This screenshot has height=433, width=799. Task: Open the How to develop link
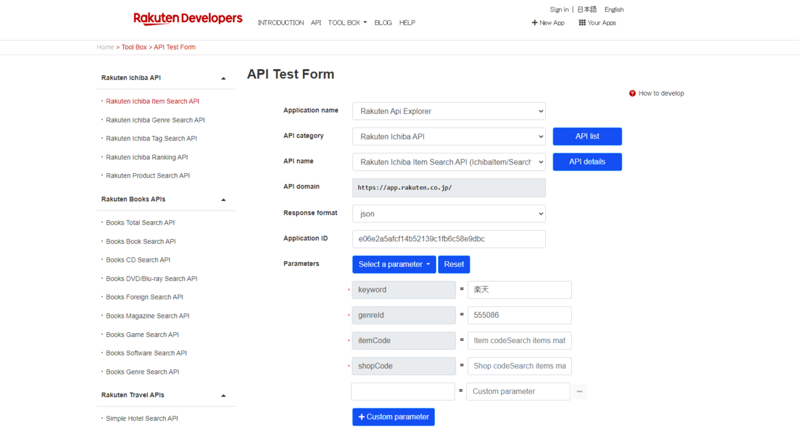tap(661, 93)
